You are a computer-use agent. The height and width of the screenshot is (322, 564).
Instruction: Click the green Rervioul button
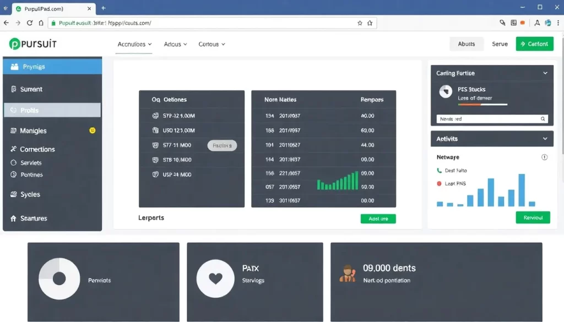[533, 217]
